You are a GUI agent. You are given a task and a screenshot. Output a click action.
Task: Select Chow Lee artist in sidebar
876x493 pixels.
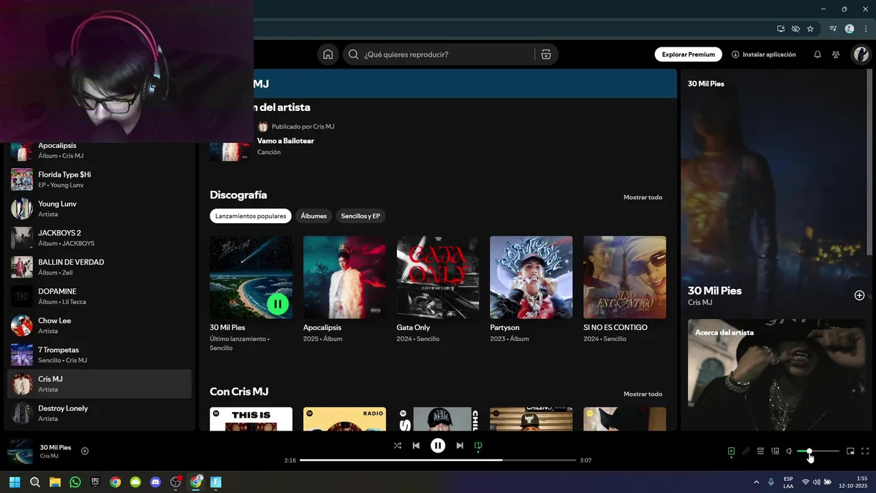coord(99,325)
